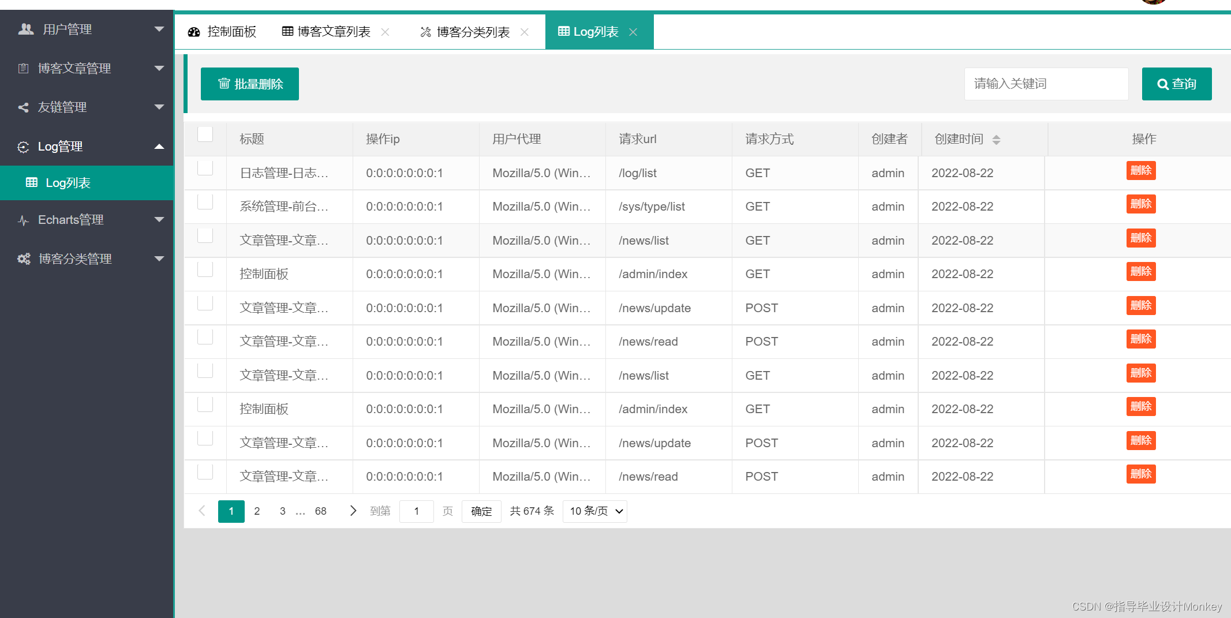Expand 用户管理 menu arrow
Viewport: 1231px width, 618px height.
tap(159, 29)
